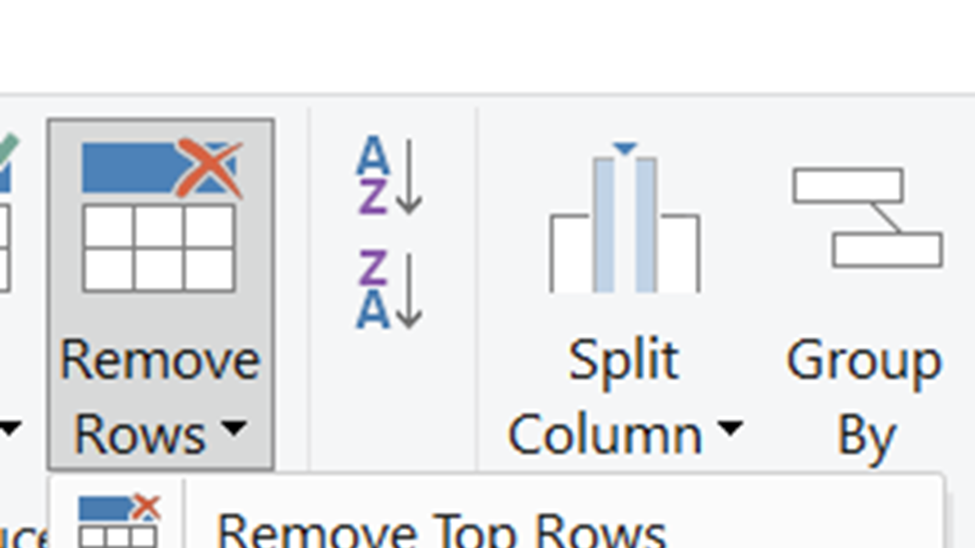
Task: Click the red X on Remove Rows icon
Action: 209,167
